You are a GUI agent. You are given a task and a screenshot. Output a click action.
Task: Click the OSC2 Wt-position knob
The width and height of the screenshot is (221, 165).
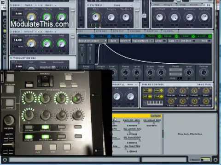[x=31, y=44]
